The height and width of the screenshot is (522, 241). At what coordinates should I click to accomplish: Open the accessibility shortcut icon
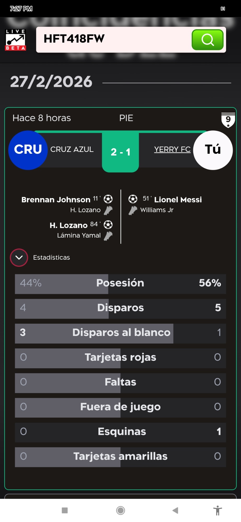coord(217,510)
